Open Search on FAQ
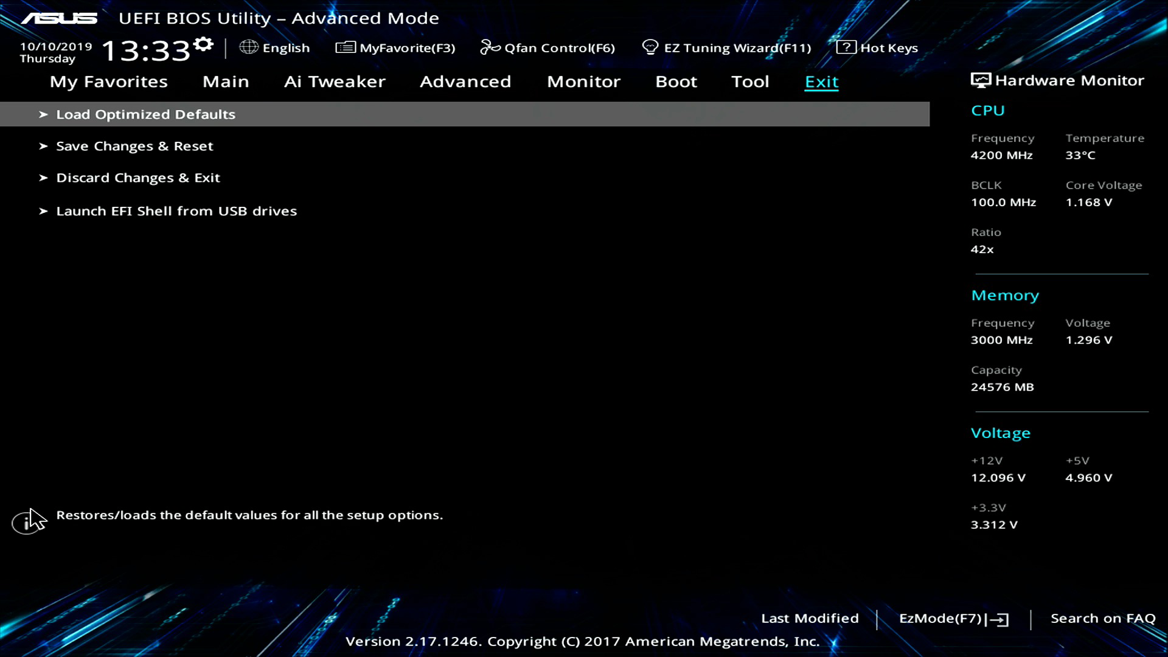Image resolution: width=1168 pixels, height=657 pixels. 1104,618
